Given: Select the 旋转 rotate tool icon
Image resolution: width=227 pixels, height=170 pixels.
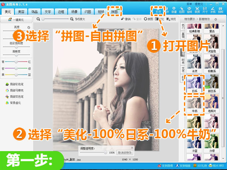Looking at the screenshot, I should (x=190, y=10).
